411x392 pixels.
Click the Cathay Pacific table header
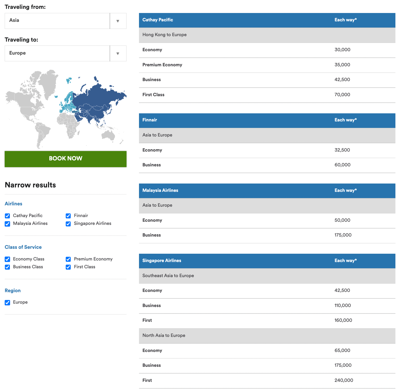158,20
